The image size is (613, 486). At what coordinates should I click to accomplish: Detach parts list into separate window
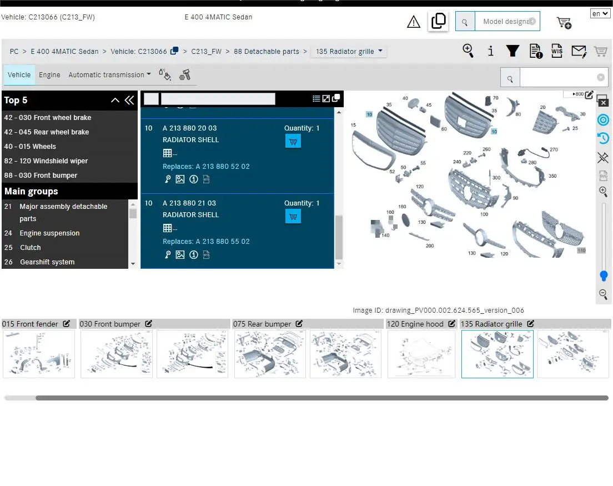pos(335,98)
